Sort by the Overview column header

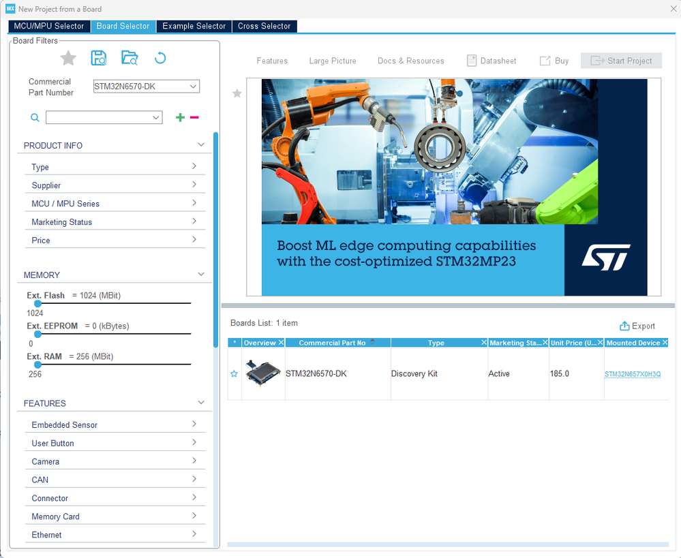click(260, 343)
